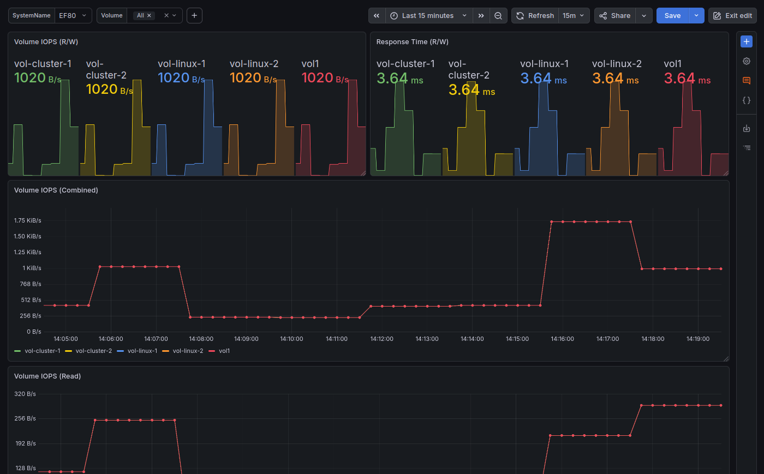Save the dashboard

[672, 16]
